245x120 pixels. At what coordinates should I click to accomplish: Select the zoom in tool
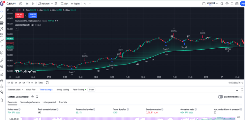click(2, 66)
